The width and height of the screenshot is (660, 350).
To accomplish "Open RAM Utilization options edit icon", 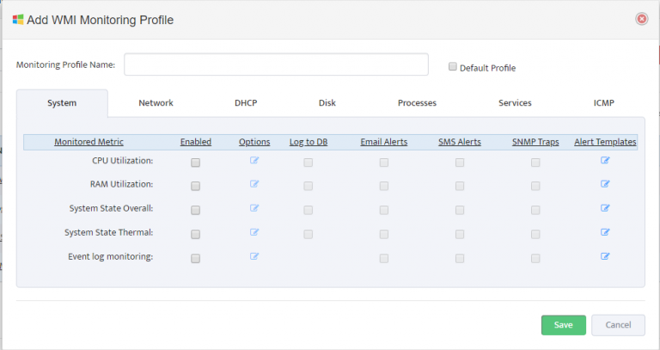I will click(254, 183).
